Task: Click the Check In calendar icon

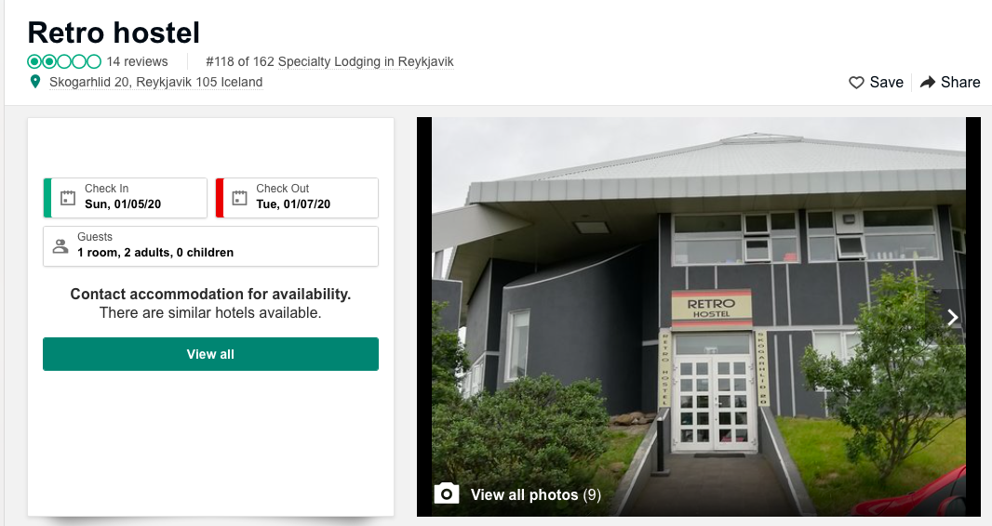Action: (68, 198)
